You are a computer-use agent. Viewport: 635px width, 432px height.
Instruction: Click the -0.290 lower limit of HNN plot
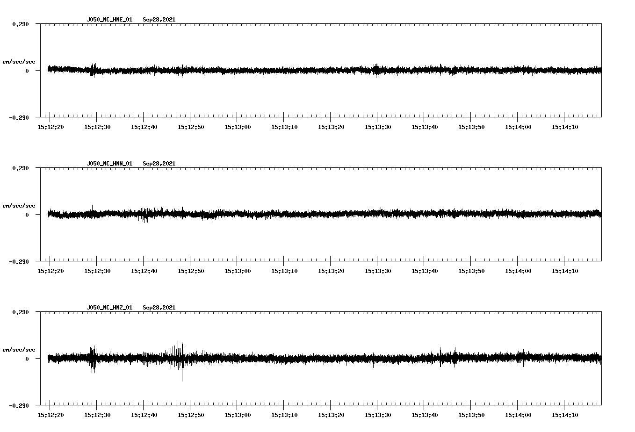click(19, 262)
